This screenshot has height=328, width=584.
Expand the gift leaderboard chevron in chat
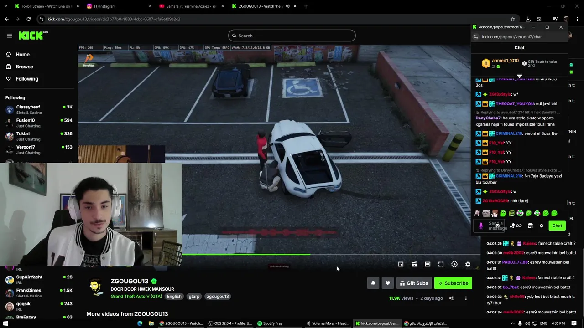pyautogui.click(x=519, y=76)
